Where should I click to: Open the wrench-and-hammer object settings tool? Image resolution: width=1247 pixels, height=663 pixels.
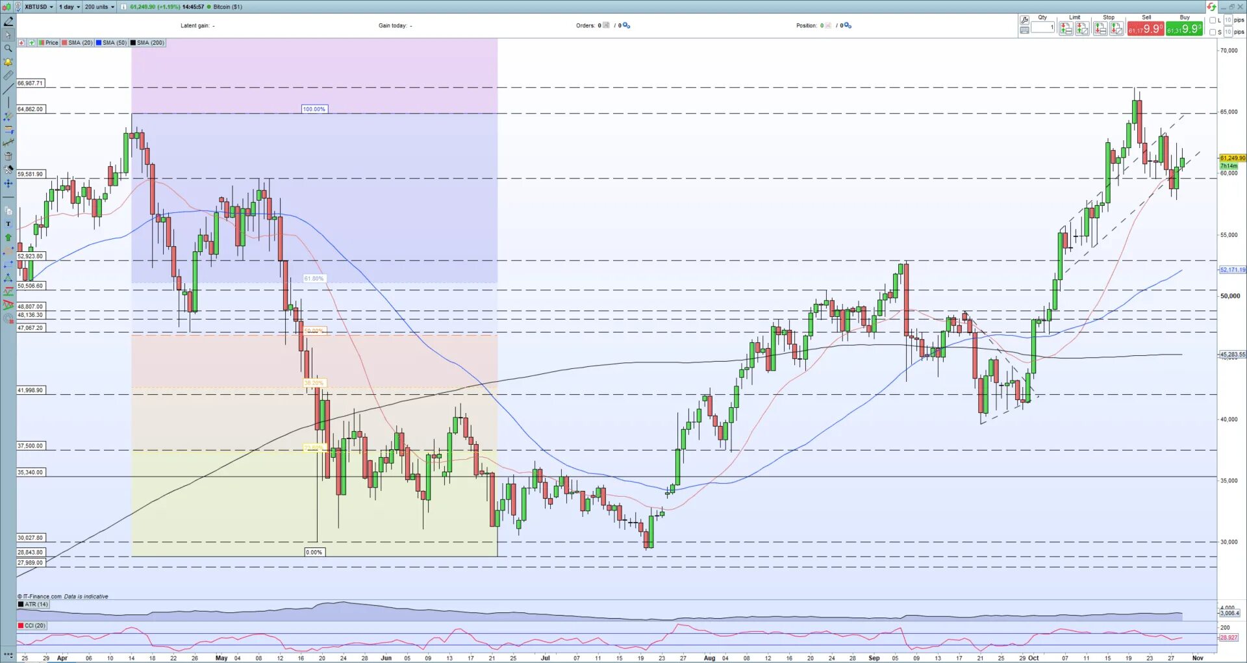8,170
